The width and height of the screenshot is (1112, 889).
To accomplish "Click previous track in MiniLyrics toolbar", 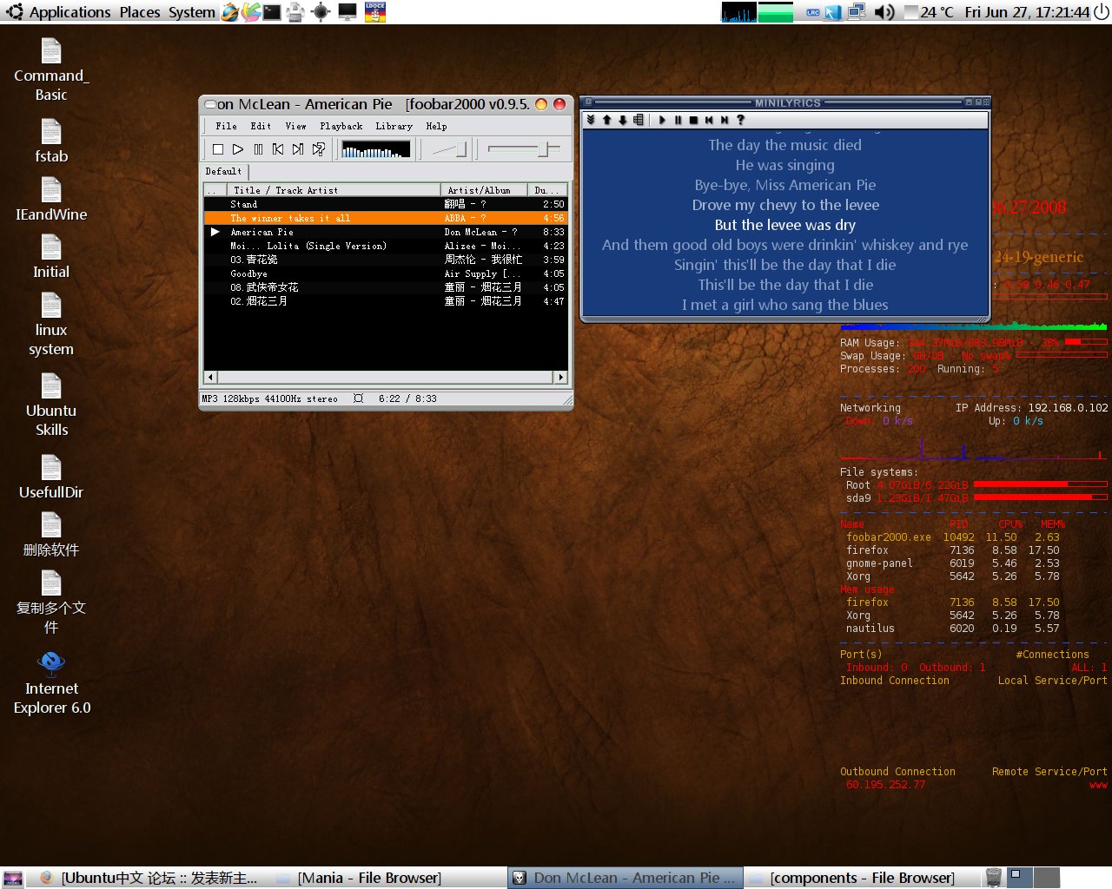I will (x=709, y=120).
